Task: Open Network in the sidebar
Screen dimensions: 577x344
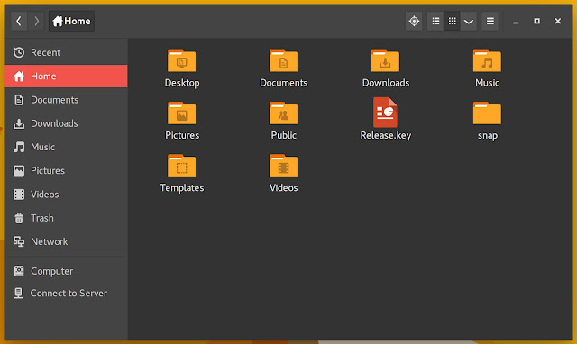Action: point(66,241)
